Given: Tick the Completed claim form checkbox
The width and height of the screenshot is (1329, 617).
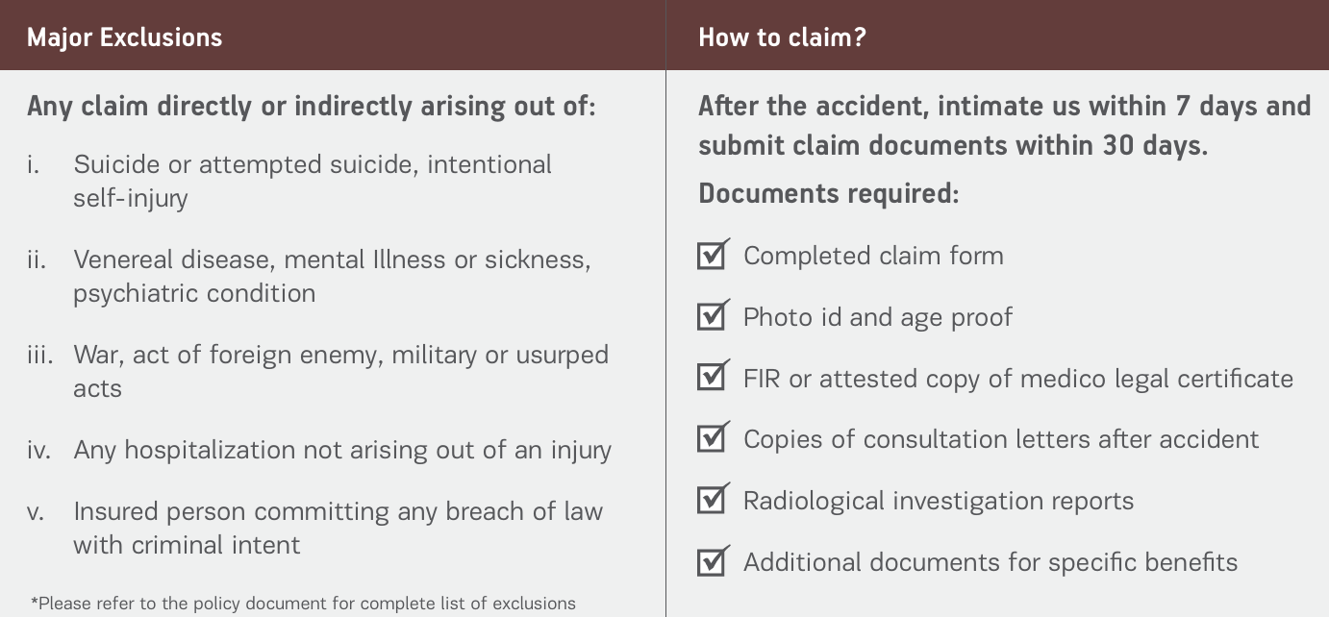Looking at the screenshot, I should coord(712,256).
